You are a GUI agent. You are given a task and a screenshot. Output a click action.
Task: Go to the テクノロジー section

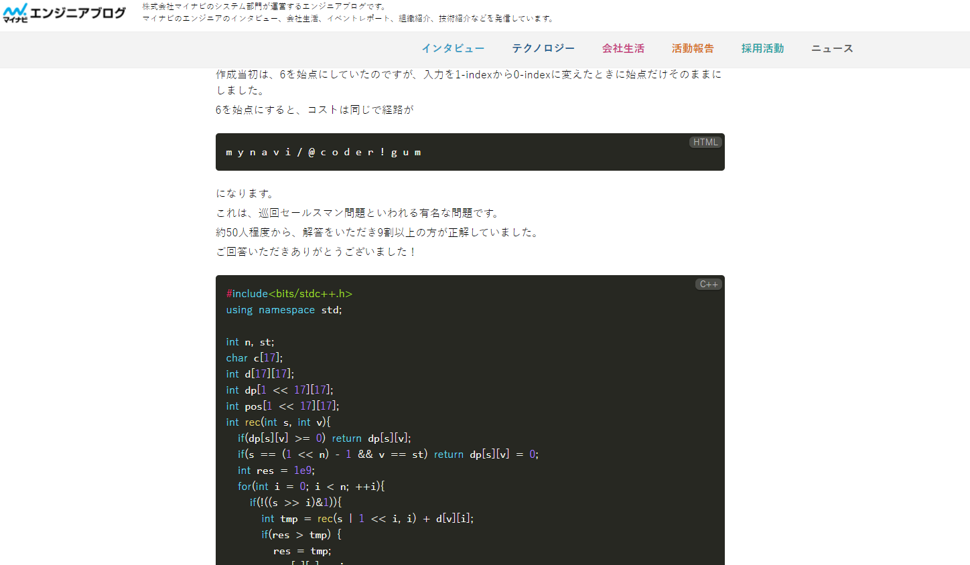tap(543, 48)
